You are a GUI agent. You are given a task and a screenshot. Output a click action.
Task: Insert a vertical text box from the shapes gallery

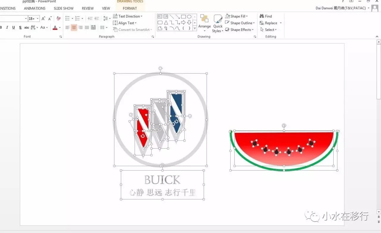(x=166, y=17)
